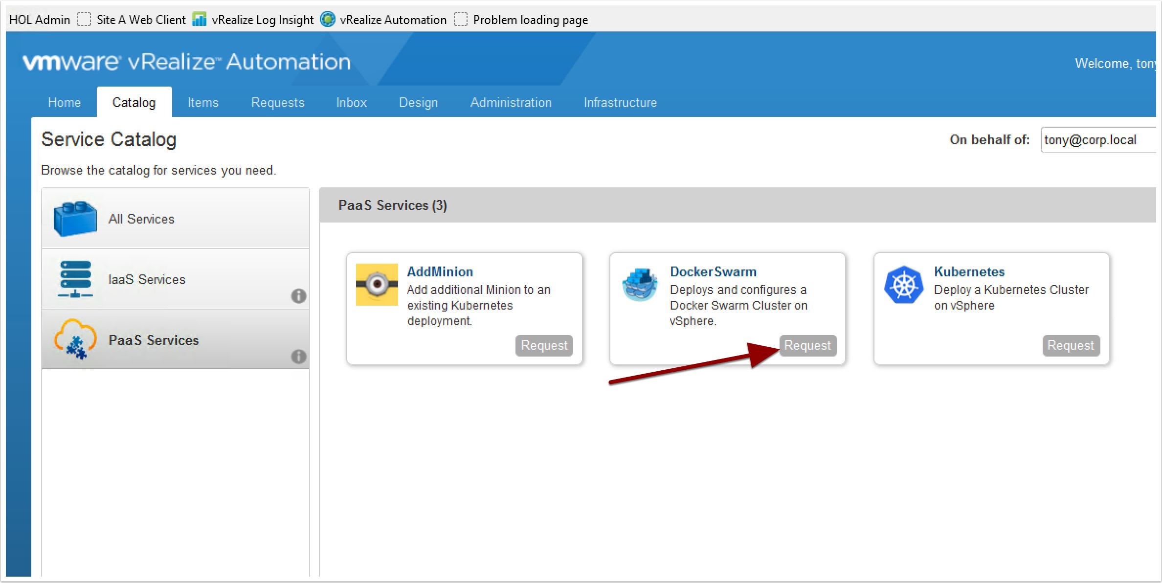Image resolution: width=1162 pixels, height=583 pixels.
Task: Open the vRealize Automation bookmark text
Action: [x=394, y=20]
